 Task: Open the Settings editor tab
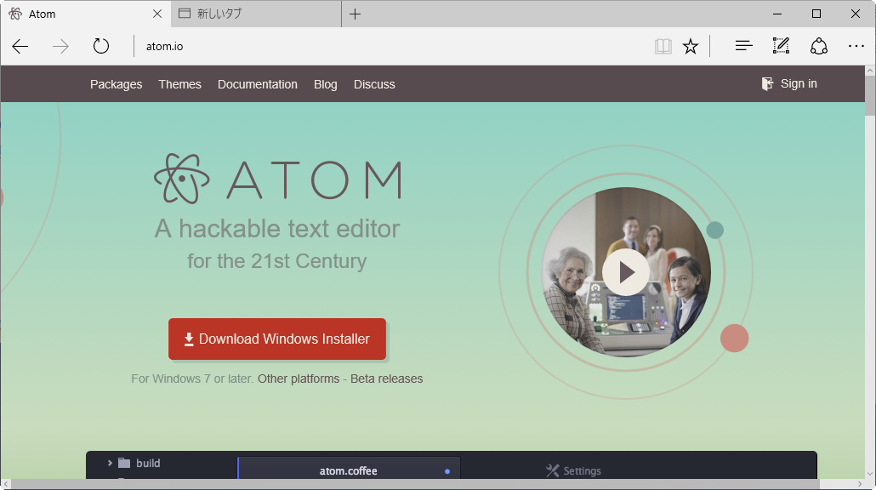click(573, 470)
